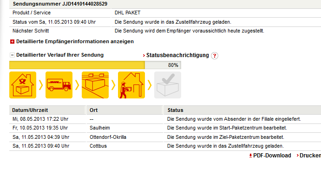
Task: Click the courier delivering to house icon
Action: [131, 85]
